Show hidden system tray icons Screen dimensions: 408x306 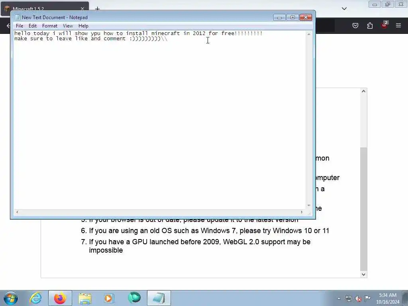pos(339,299)
